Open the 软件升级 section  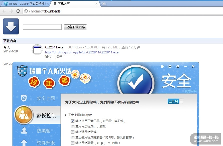tap(46, 143)
